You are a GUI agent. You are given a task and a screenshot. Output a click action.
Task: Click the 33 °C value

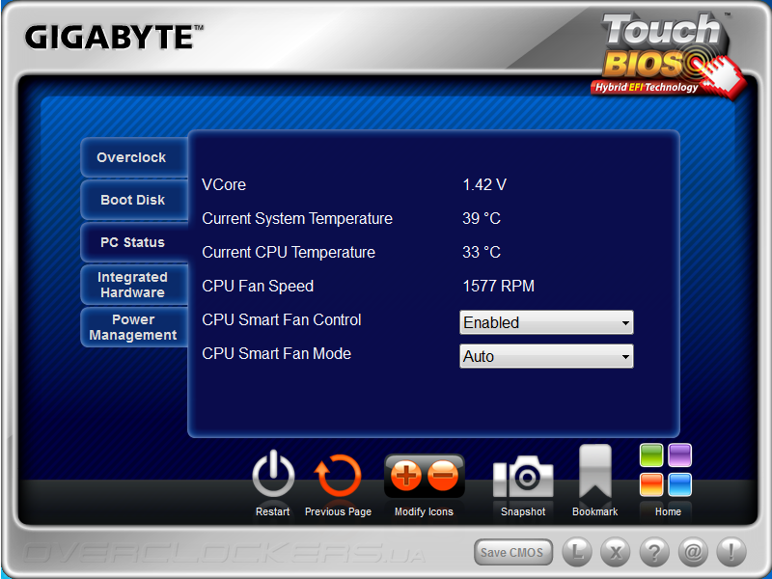tap(482, 252)
